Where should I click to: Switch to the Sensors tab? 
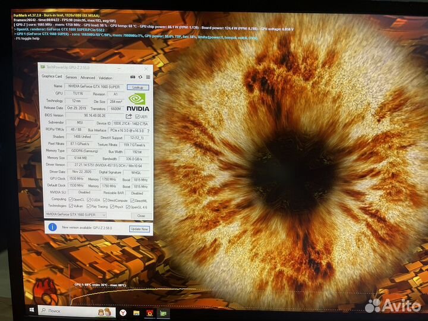[71, 77]
